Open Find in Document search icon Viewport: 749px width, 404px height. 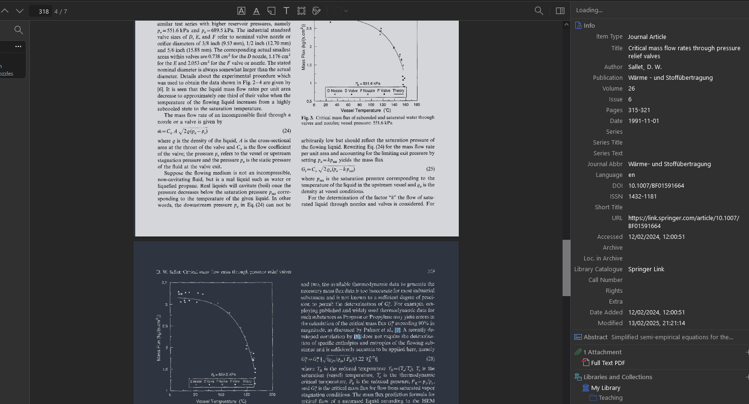(539, 11)
